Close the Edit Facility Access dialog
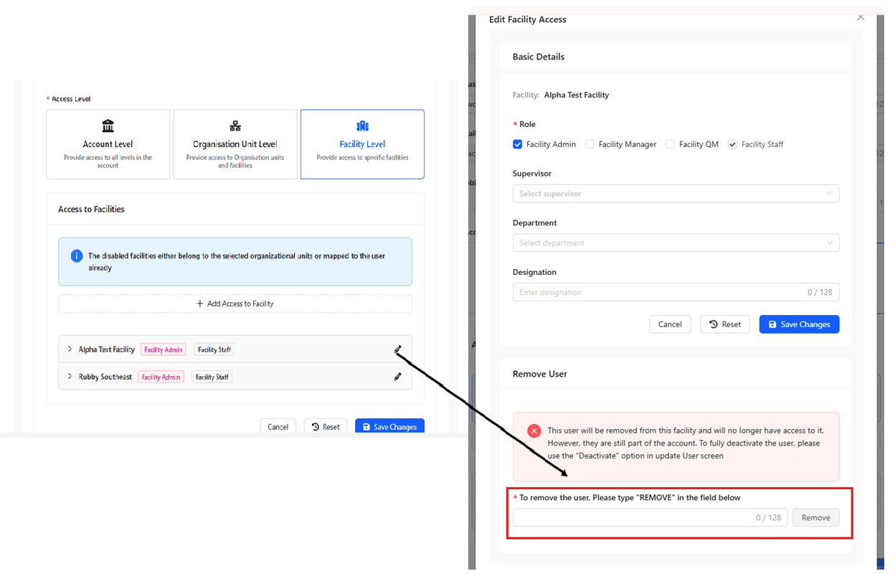This screenshot has width=895, height=574. point(861,18)
